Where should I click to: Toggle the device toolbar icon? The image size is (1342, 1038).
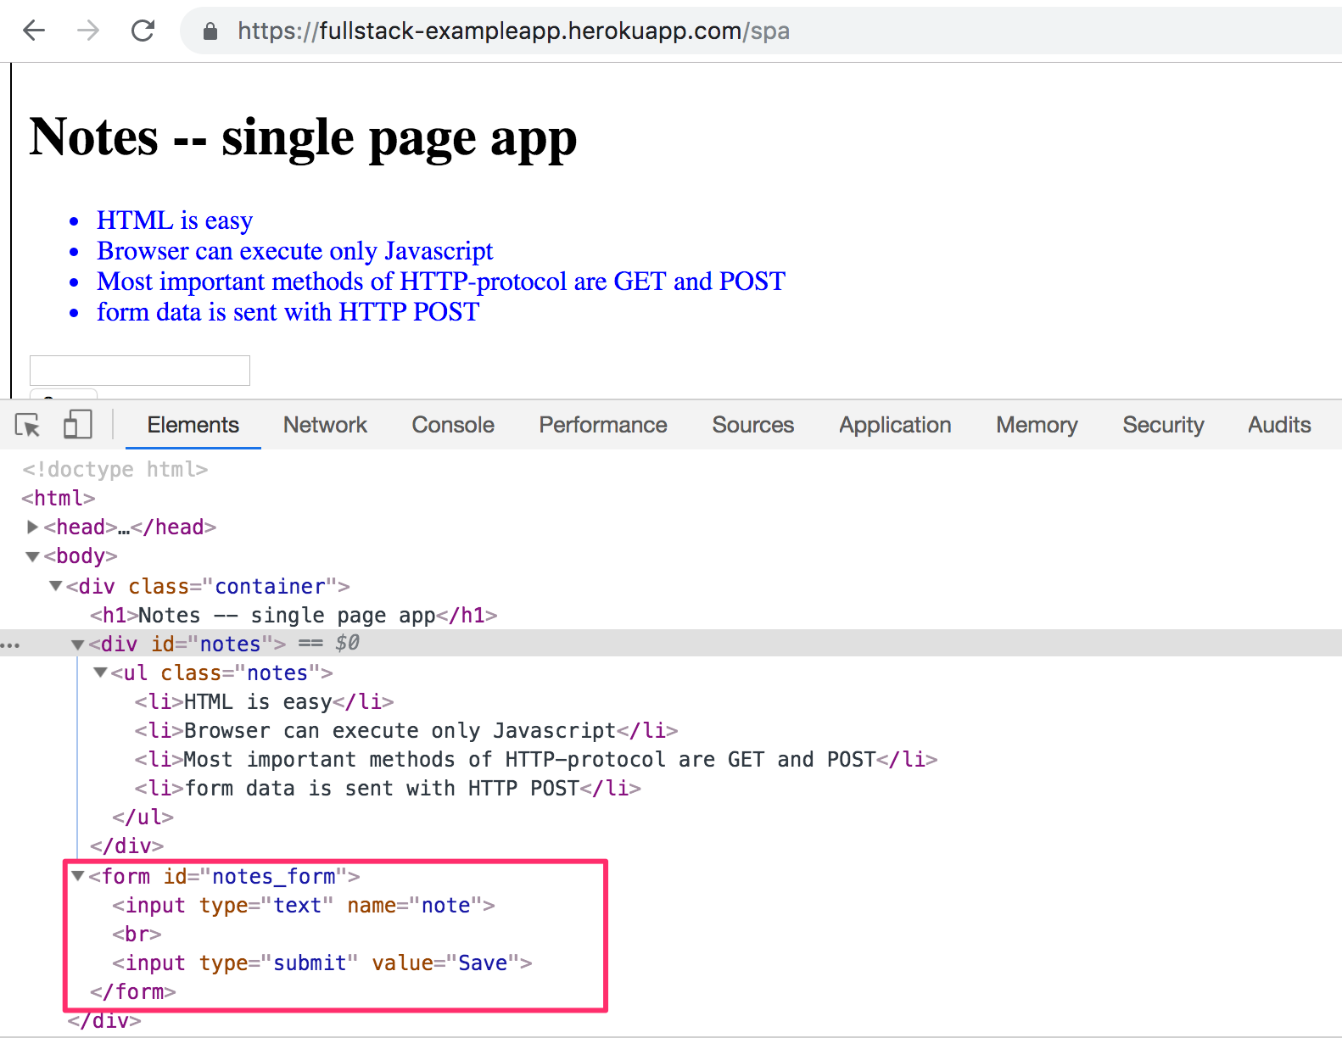tap(77, 424)
